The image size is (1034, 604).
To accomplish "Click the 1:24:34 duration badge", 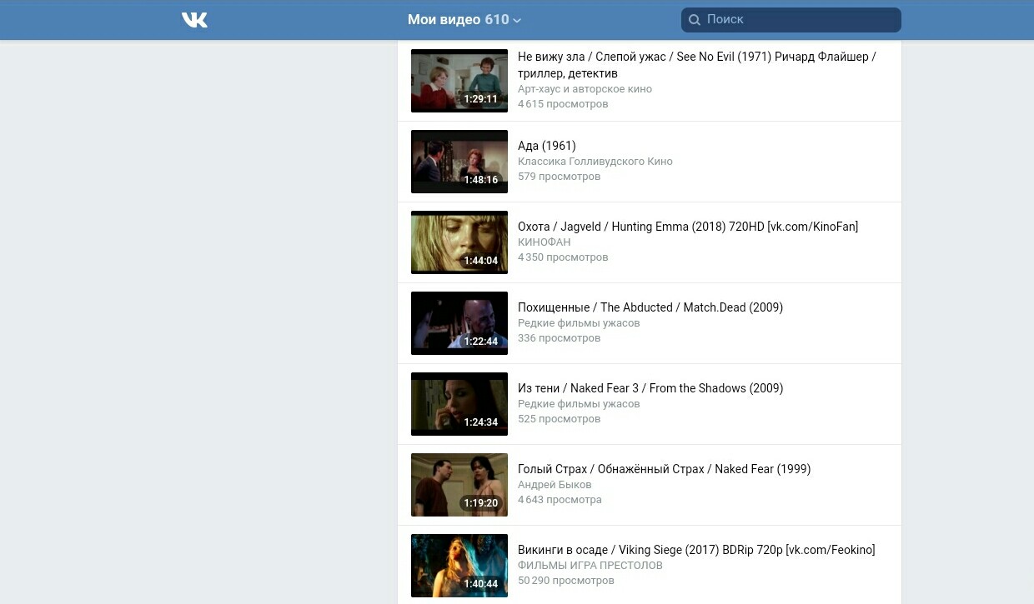I will tap(481, 422).
